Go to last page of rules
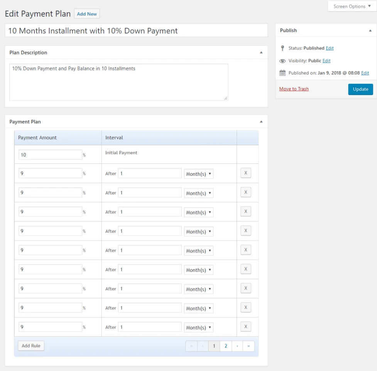This screenshot has width=377, height=371. click(x=249, y=346)
